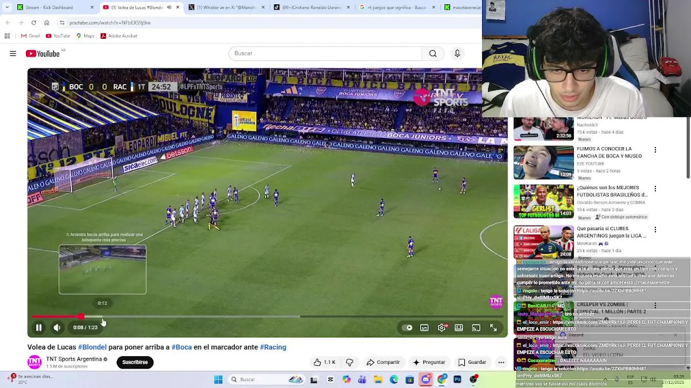Open the Chrome apps grid
Screen dimensions: 691x388
pyautogui.click(x=7, y=36)
